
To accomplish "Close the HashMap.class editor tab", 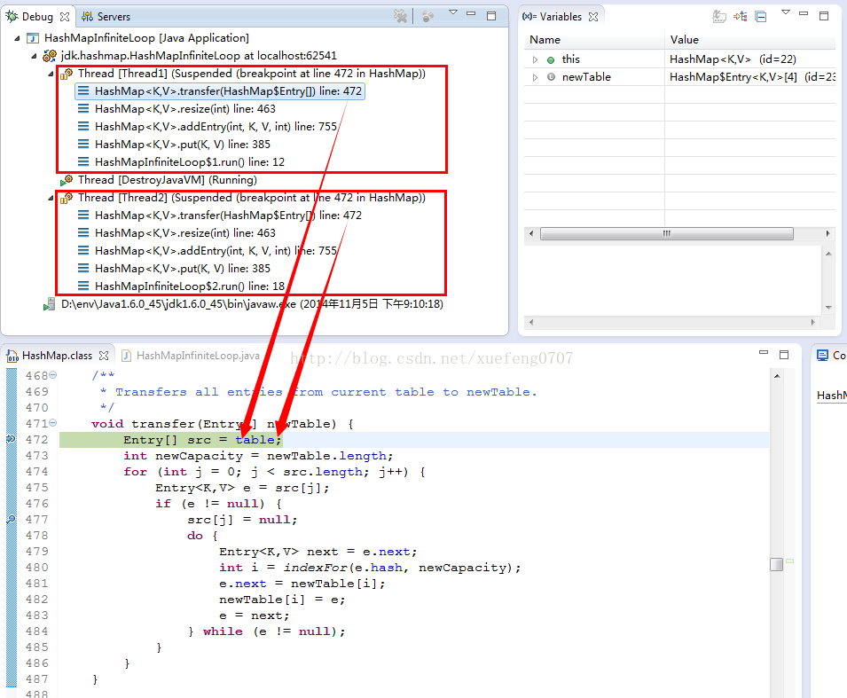I will (104, 356).
